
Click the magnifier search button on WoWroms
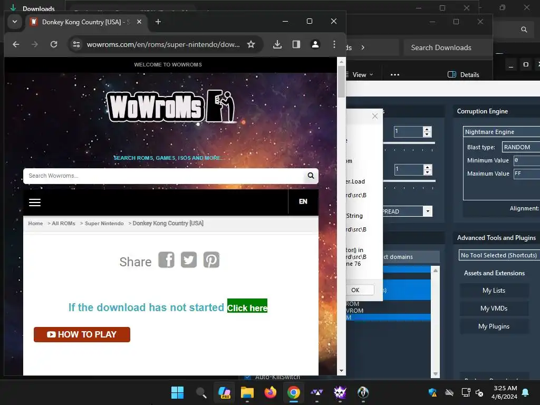[311, 176]
